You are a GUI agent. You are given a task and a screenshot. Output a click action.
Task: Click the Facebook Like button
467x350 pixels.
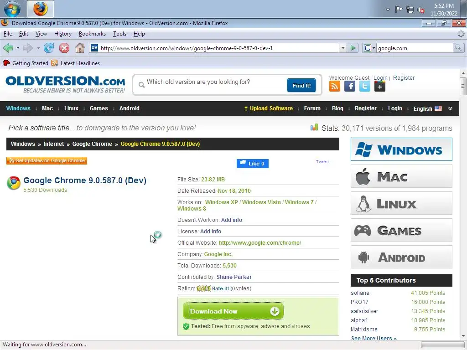(x=253, y=164)
